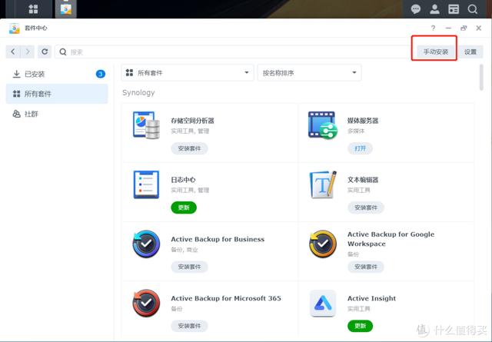Click the 设置 button

pyautogui.click(x=470, y=51)
